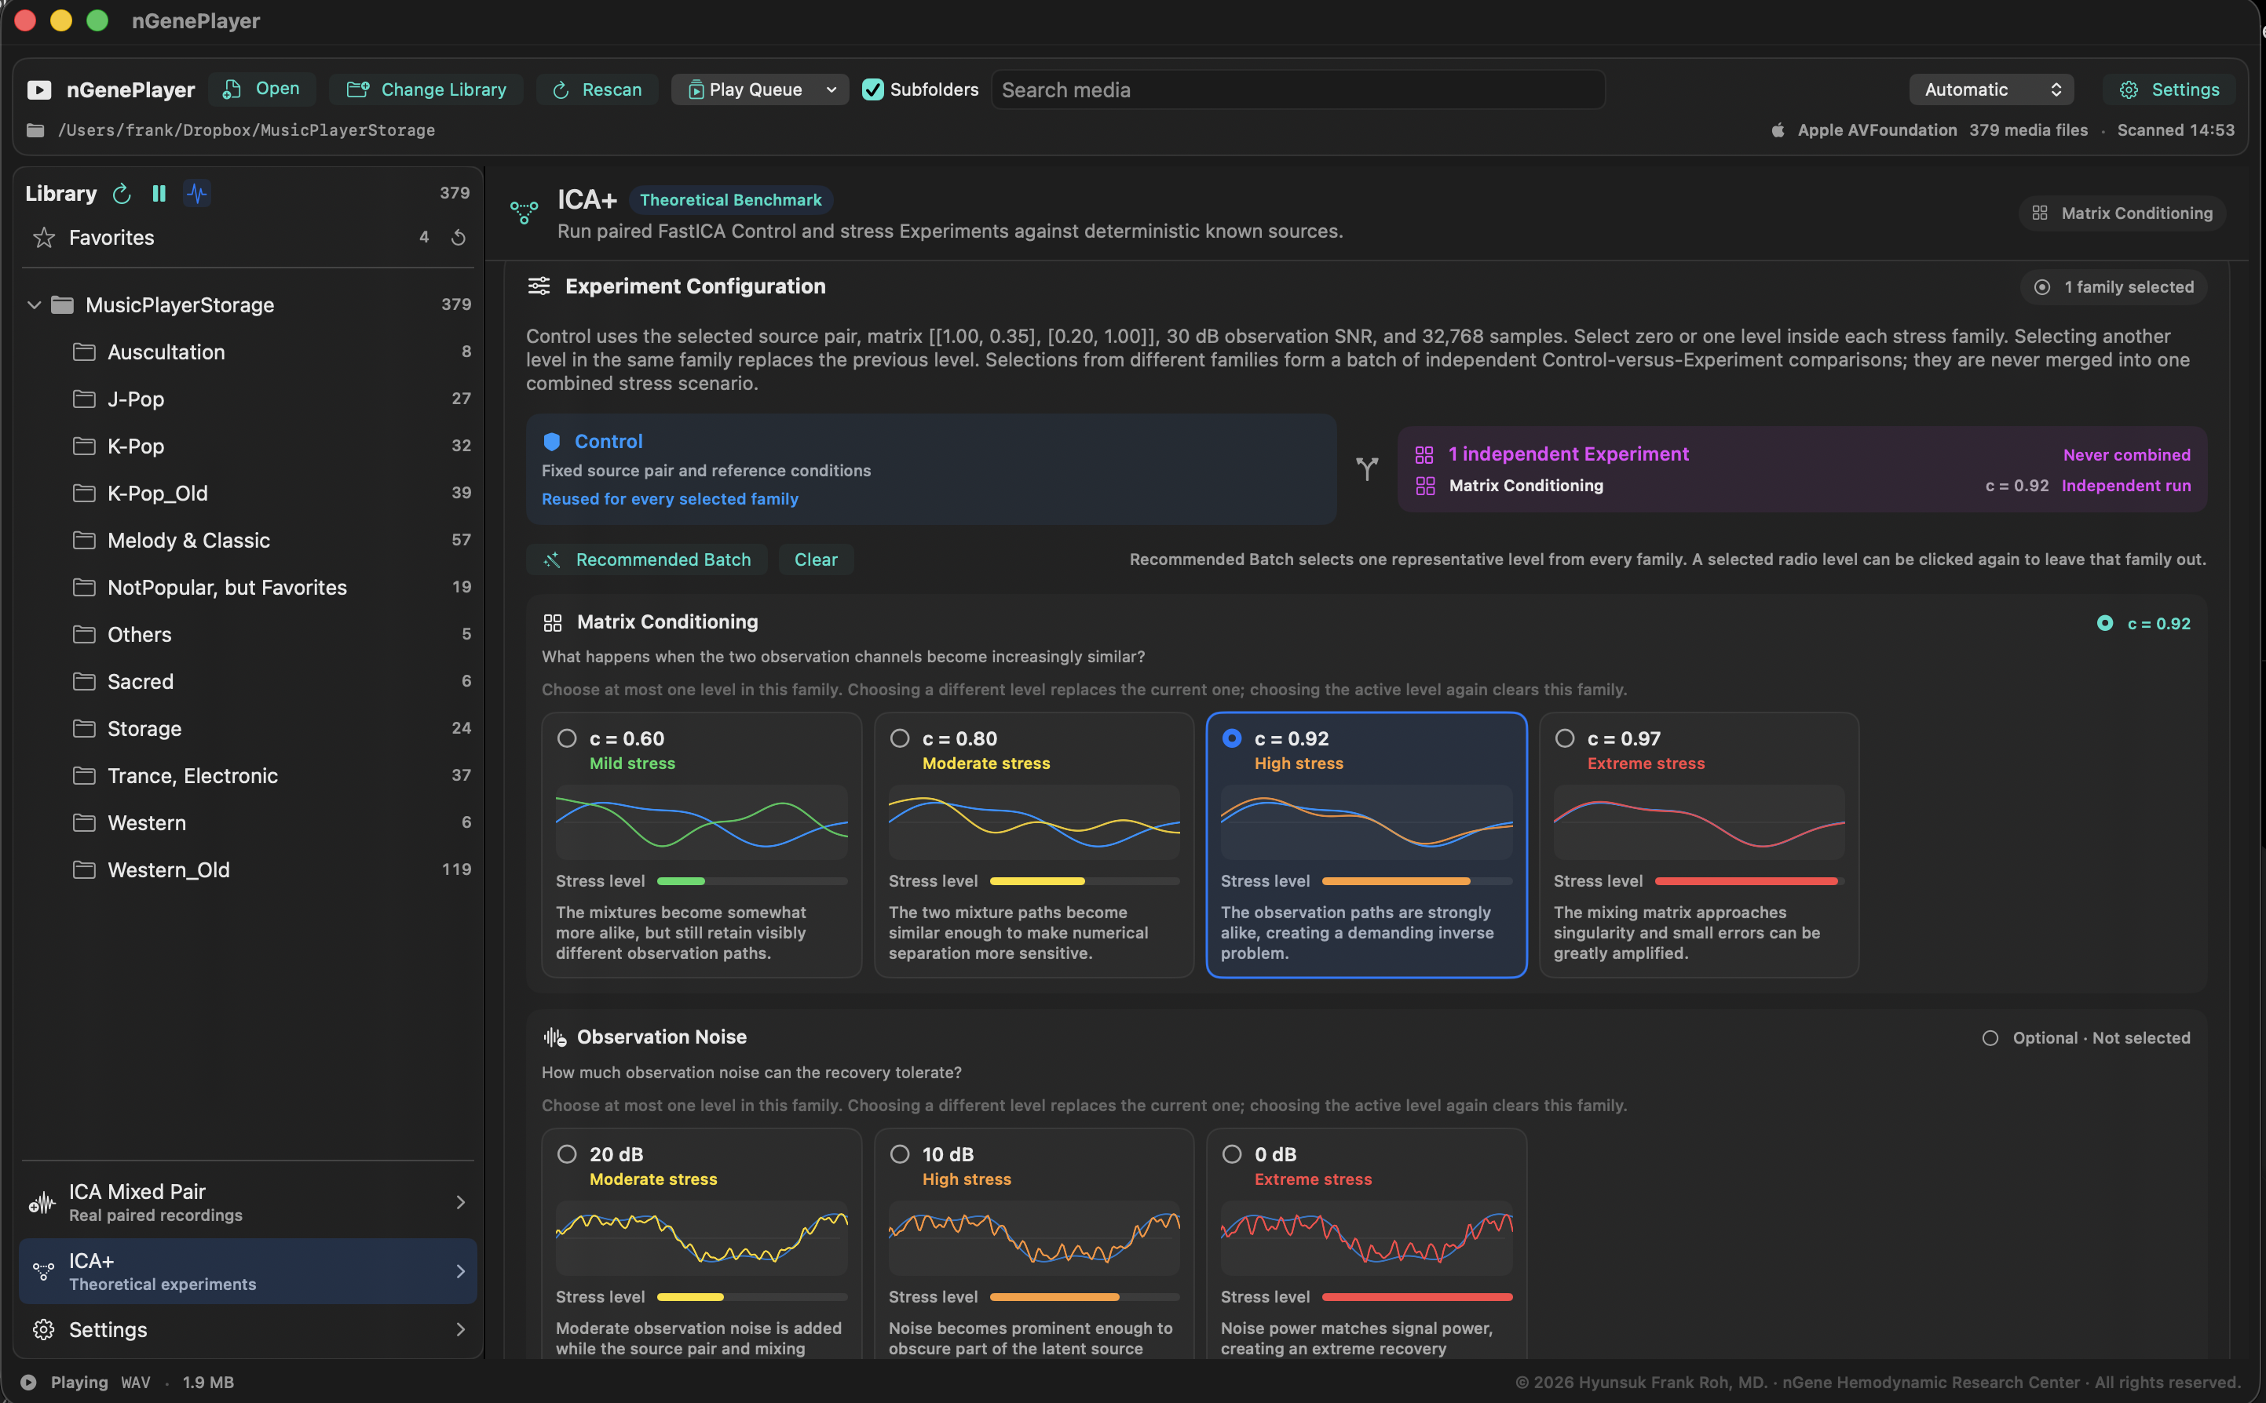Click the playing status icon in footer
Viewport: 2266px width, 1403px height.
[x=29, y=1382]
